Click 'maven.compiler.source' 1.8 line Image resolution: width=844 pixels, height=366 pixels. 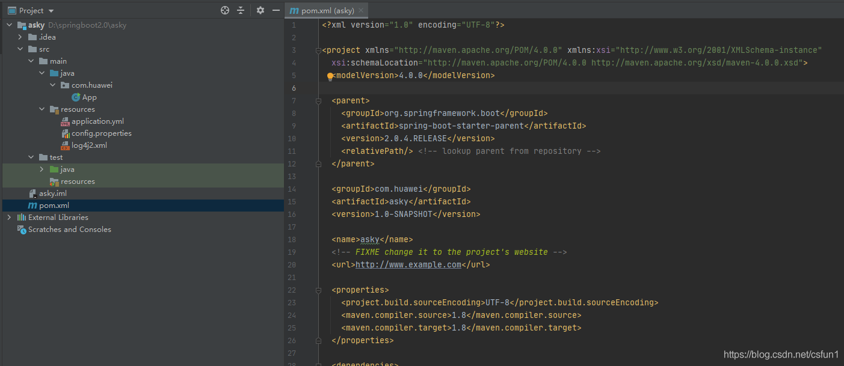tap(461, 315)
